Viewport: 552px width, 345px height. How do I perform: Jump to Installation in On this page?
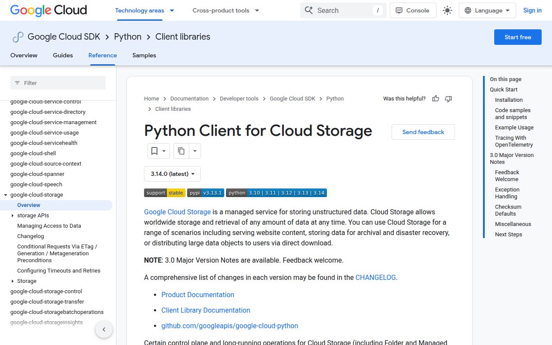coord(509,100)
